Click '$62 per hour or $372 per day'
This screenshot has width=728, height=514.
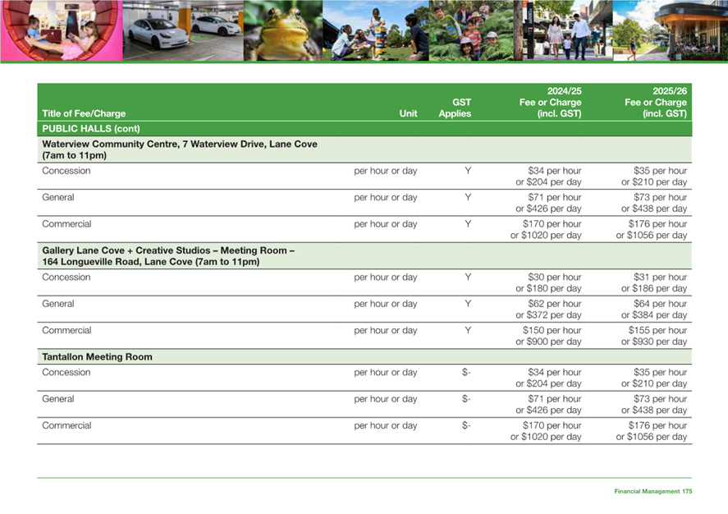click(548, 309)
